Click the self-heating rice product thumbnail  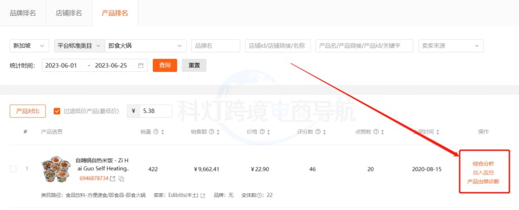click(55, 169)
